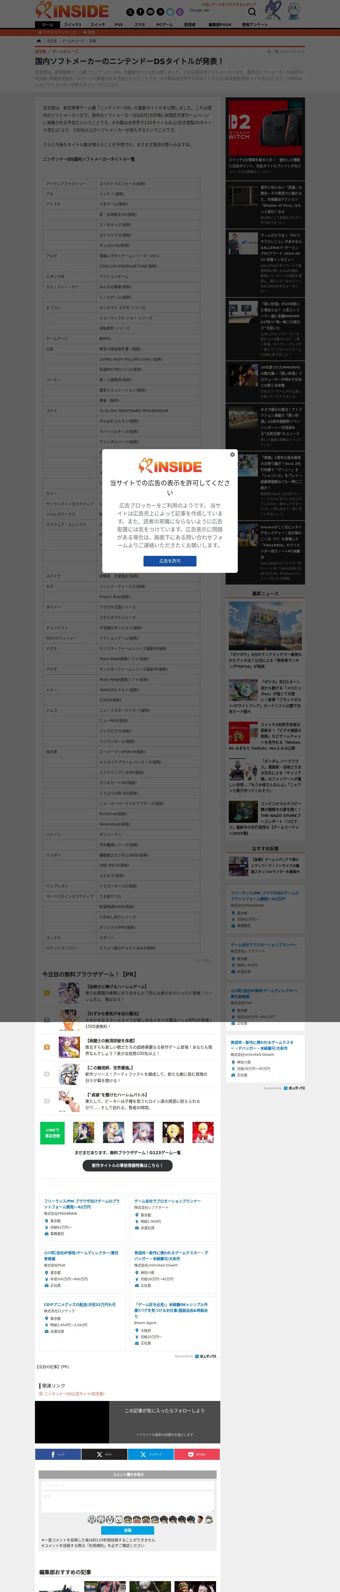Click 新作タイトルの事前登録特集はこちら！ button
The width and height of the screenshot is (340, 1592).
[x=128, y=1165]
